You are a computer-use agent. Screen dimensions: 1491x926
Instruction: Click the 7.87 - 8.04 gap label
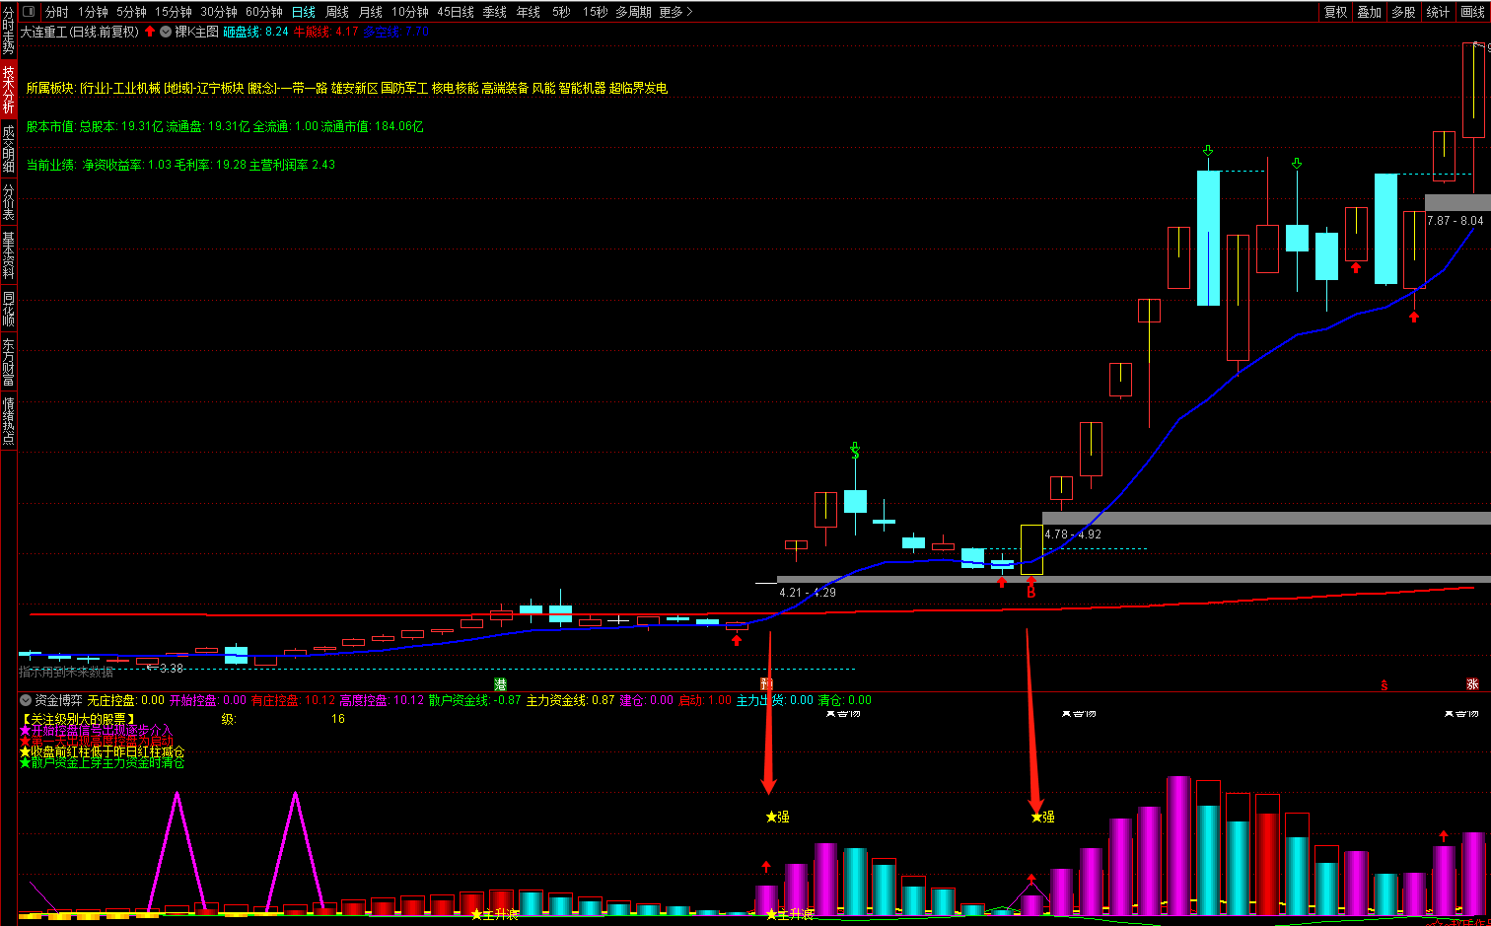click(1455, 221)
